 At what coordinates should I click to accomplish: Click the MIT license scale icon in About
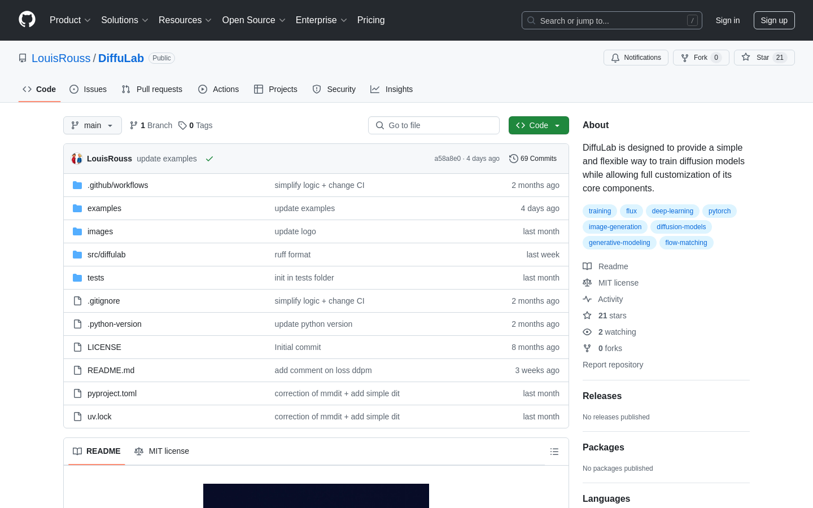point(587,283)
